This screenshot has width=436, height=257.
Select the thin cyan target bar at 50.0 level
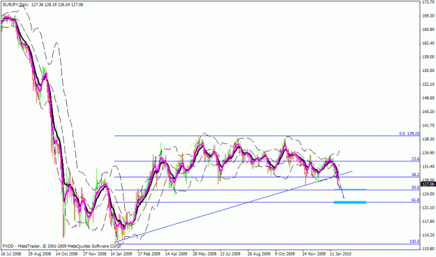coord(350,189)
